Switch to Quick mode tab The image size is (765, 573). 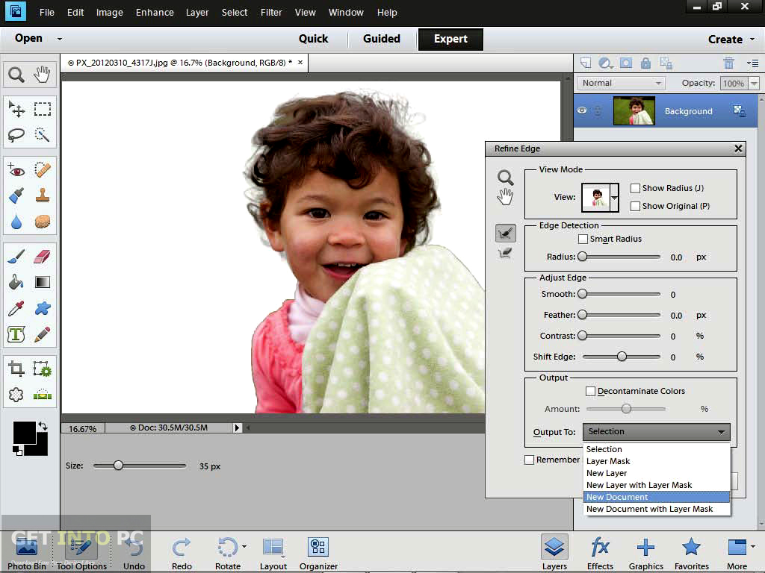click(313, 39)
